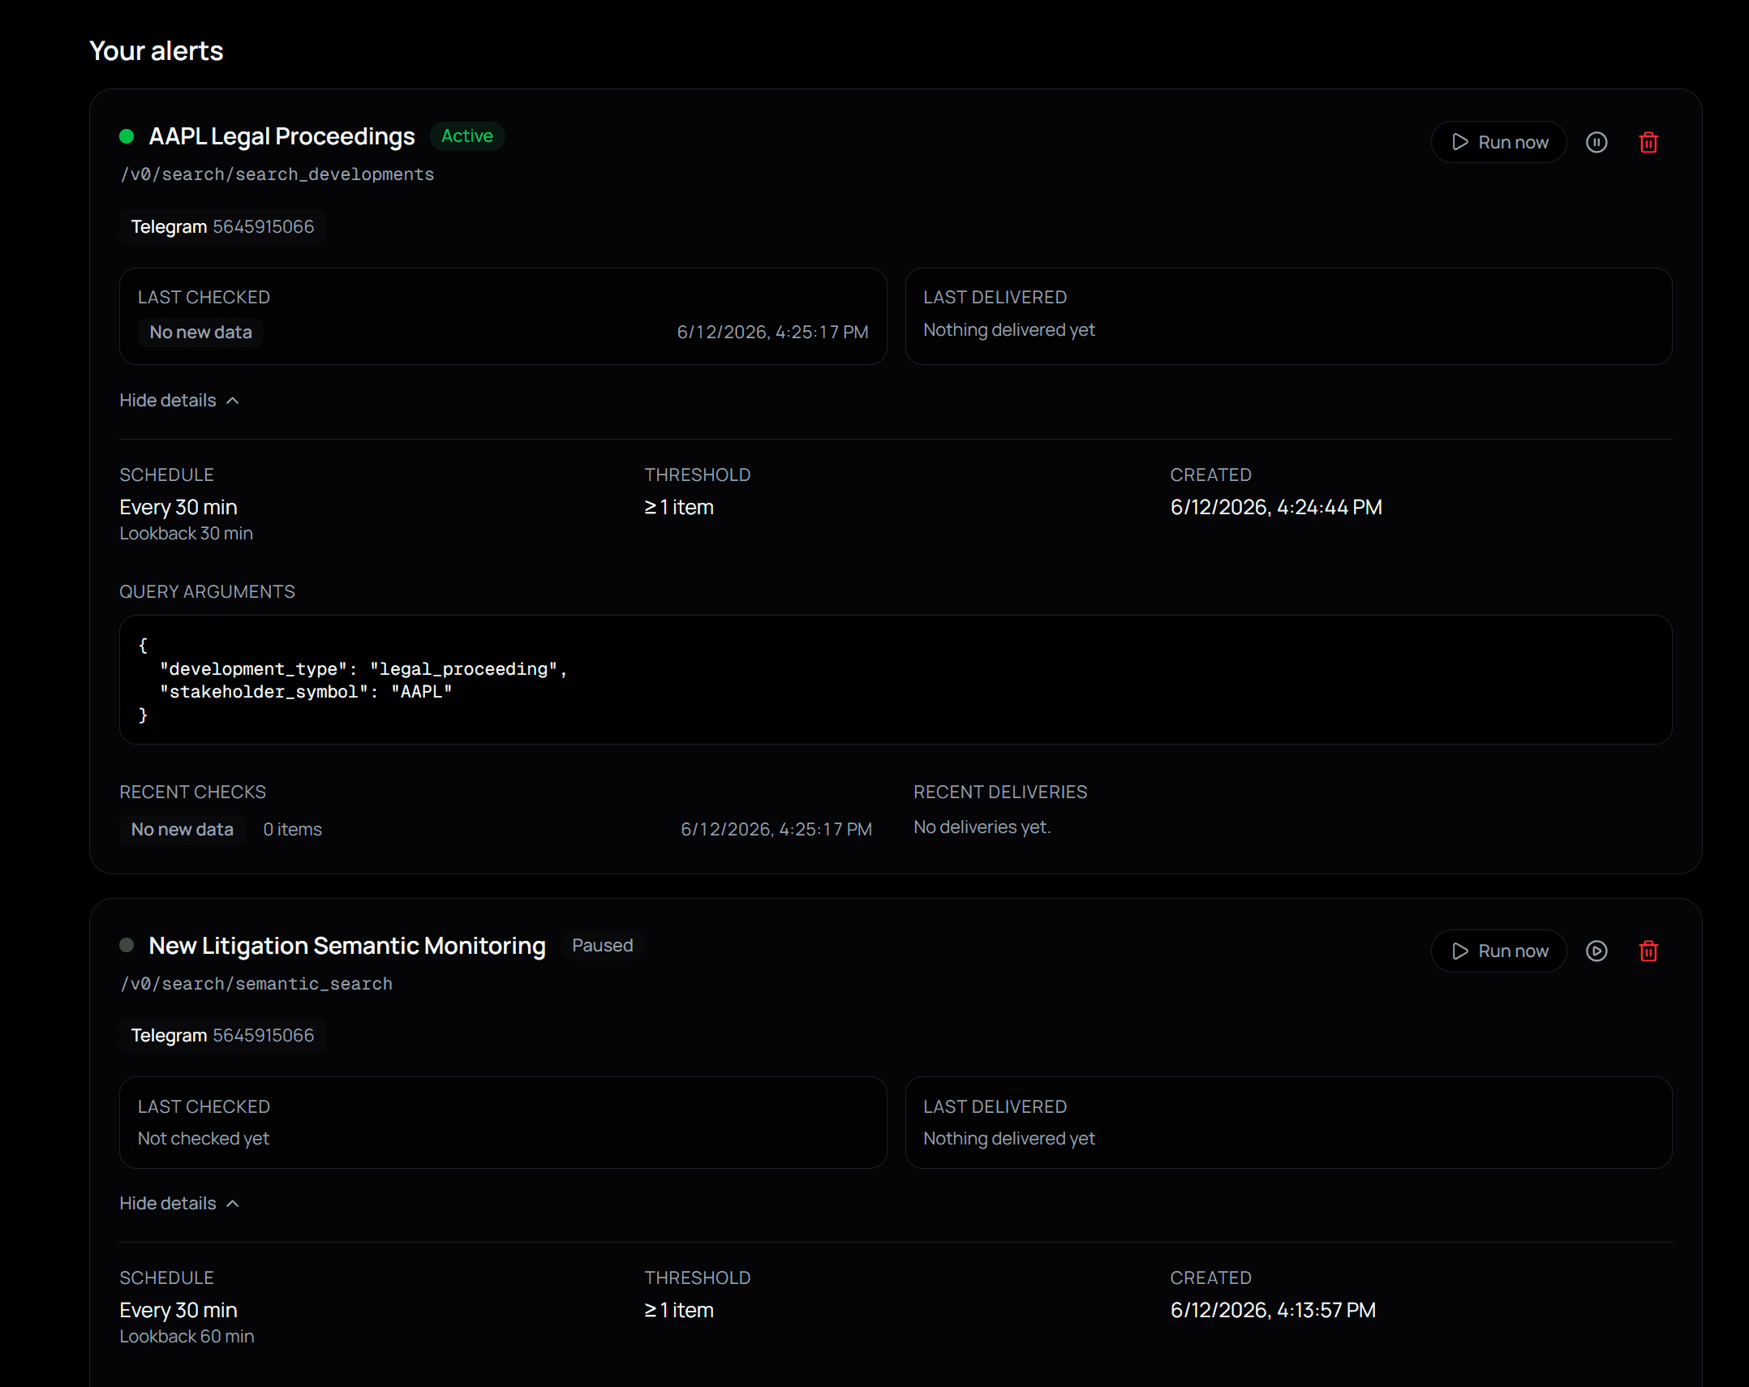
Task: Click the query arguments JSON block
Action: click(896, 680)
